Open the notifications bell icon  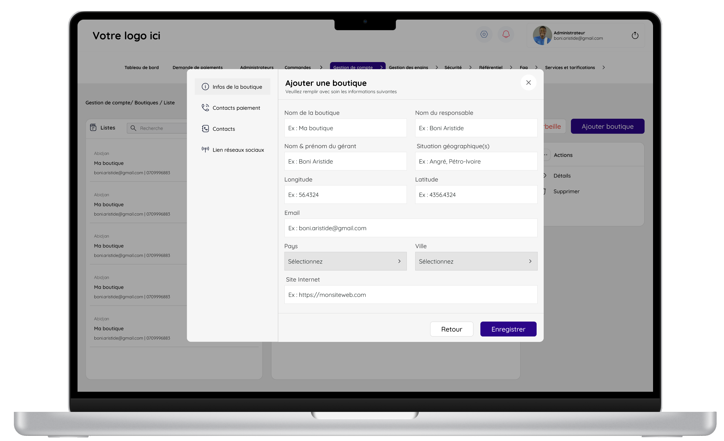coord(506,34)
